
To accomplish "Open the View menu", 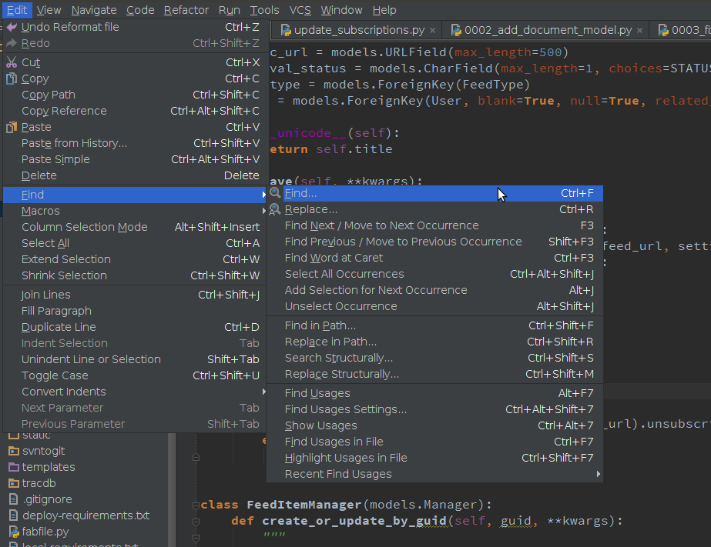I will [x=49, y=10].
